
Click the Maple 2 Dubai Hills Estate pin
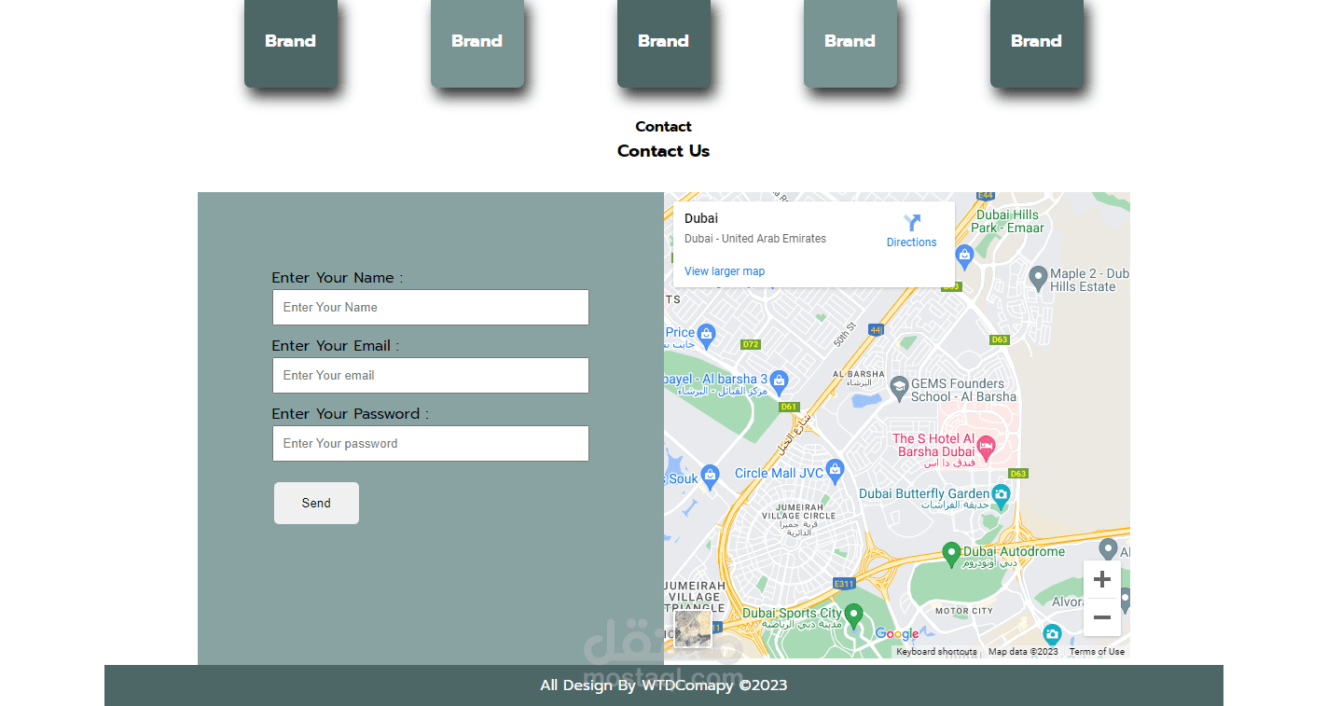pos(1038,277)
